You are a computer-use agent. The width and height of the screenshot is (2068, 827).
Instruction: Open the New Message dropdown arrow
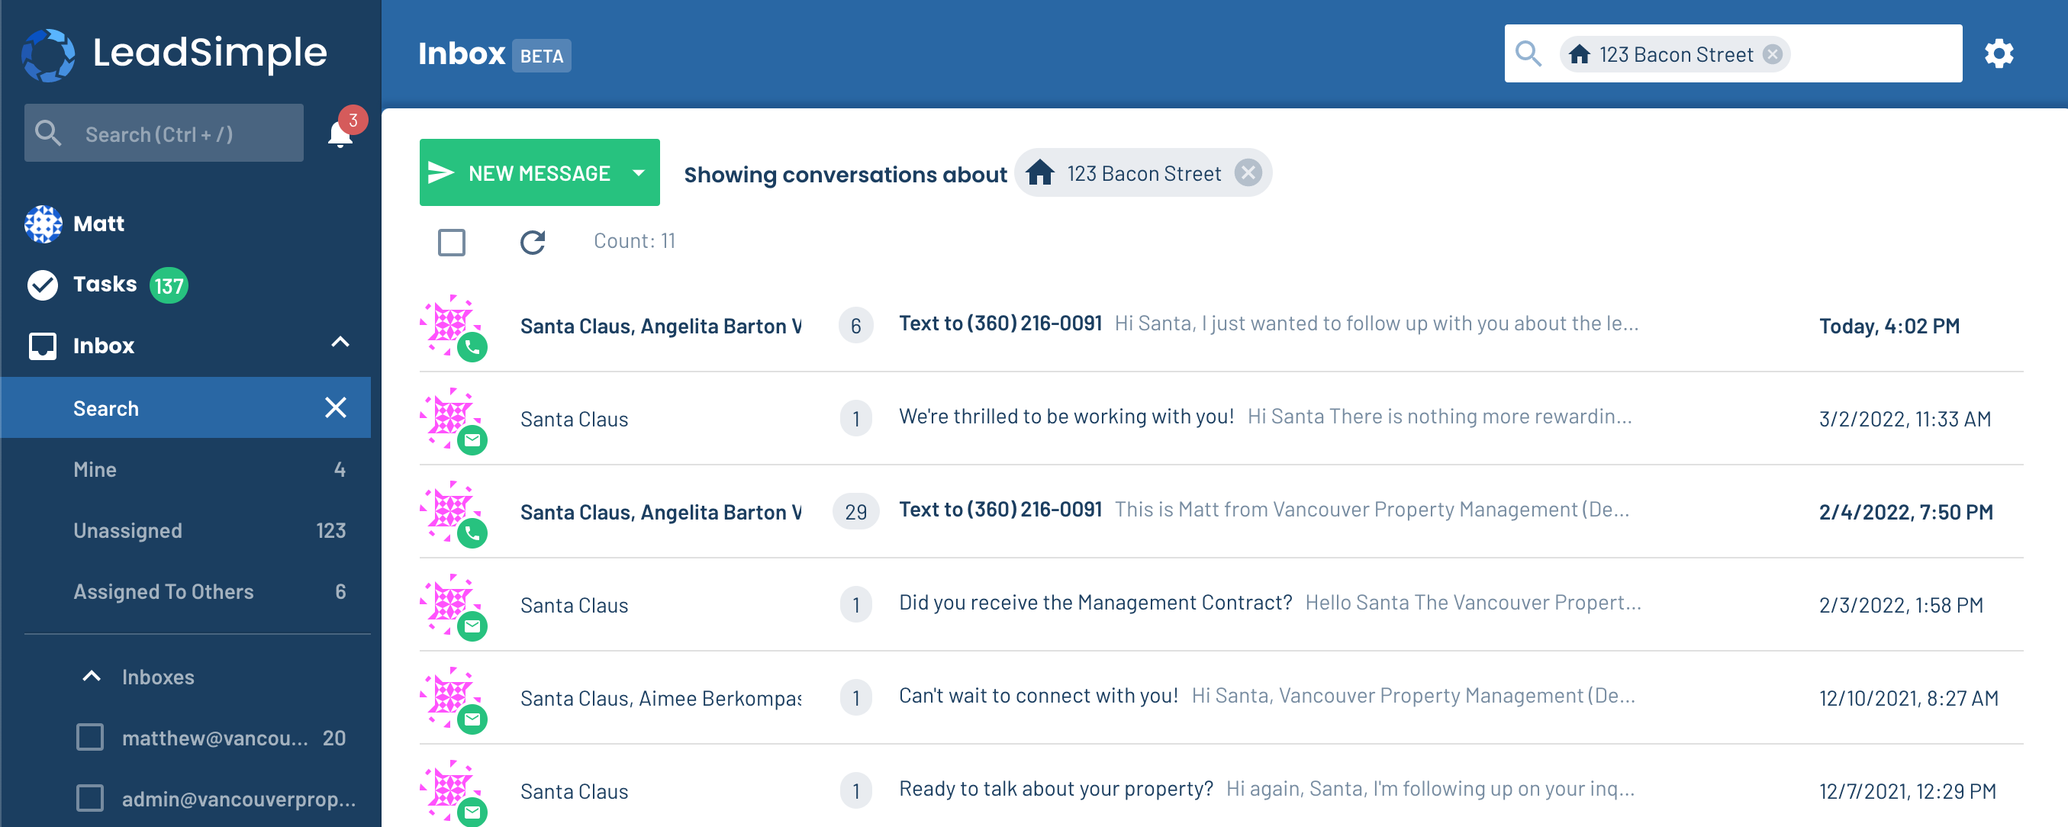tap(639, 172)
